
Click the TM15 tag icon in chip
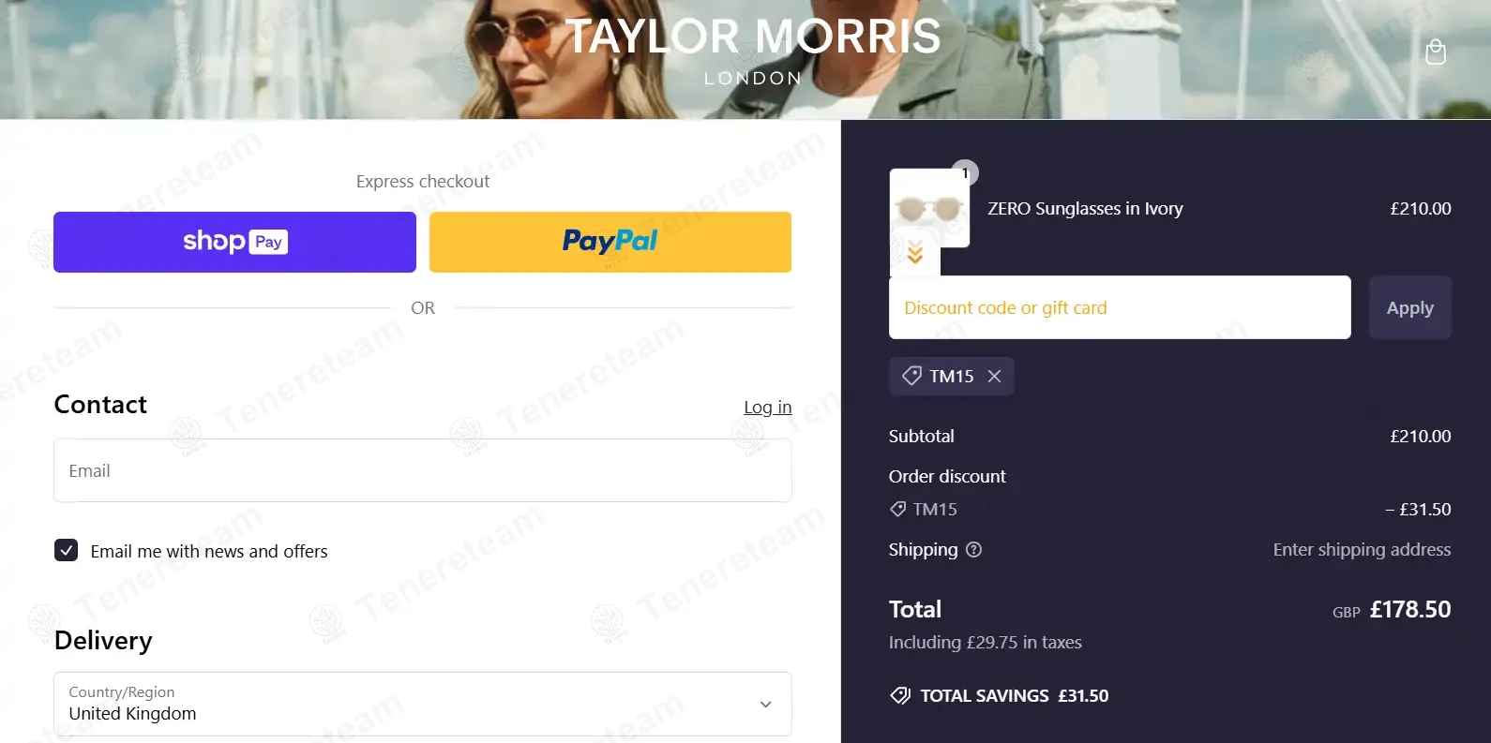point(911,376)
